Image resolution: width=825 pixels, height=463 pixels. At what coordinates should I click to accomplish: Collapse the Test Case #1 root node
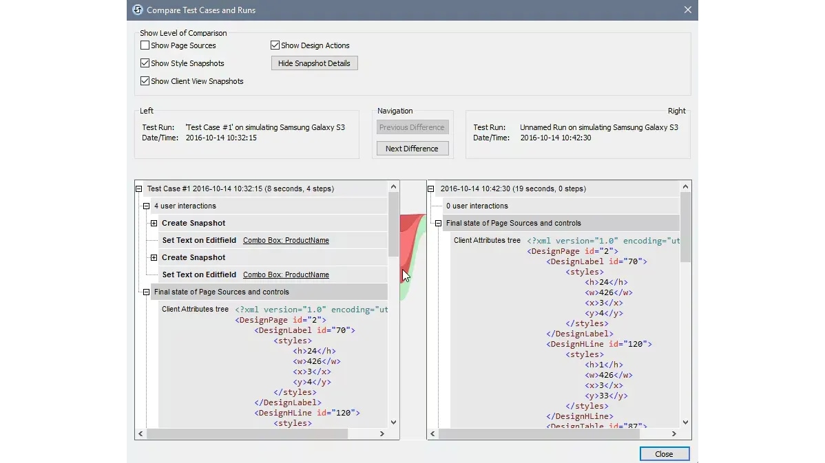(x=139, y=189)
